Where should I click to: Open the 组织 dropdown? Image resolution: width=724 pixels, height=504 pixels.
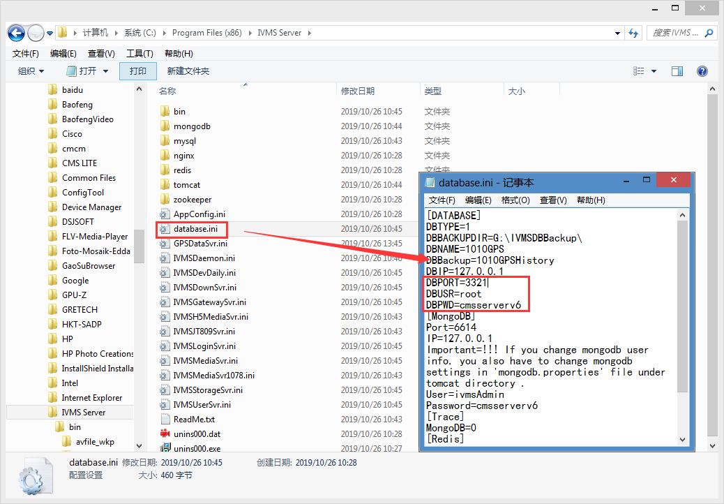click(x=31, y=71)
